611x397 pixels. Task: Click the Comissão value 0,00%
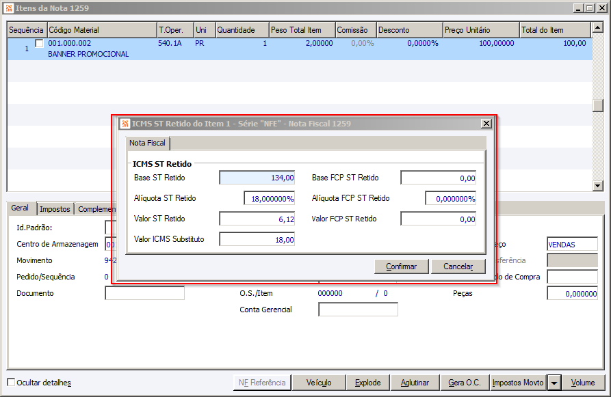coord(363,43)
